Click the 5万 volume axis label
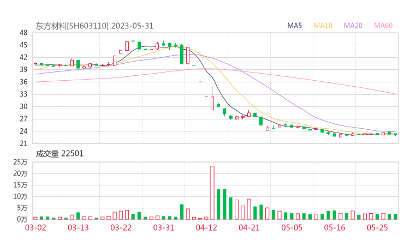The height and width of the screenshot is (240, 404). (22, 208)
